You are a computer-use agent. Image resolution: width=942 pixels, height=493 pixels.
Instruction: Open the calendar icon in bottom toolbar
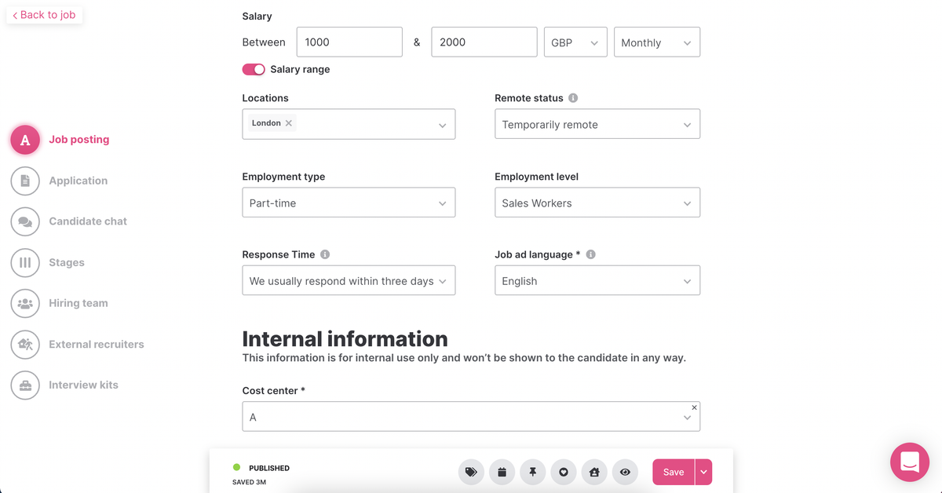(x=502, y=472)
